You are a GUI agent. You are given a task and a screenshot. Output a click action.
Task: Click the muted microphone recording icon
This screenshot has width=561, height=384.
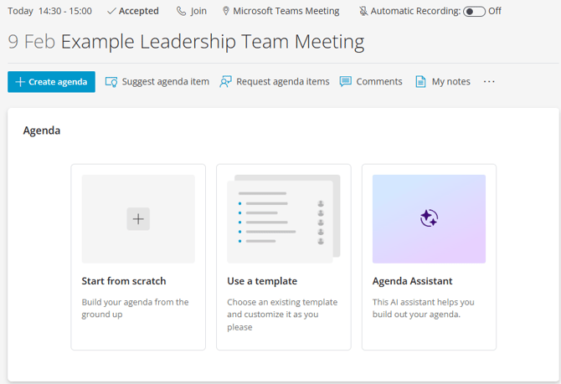click(x=363, y=12)
